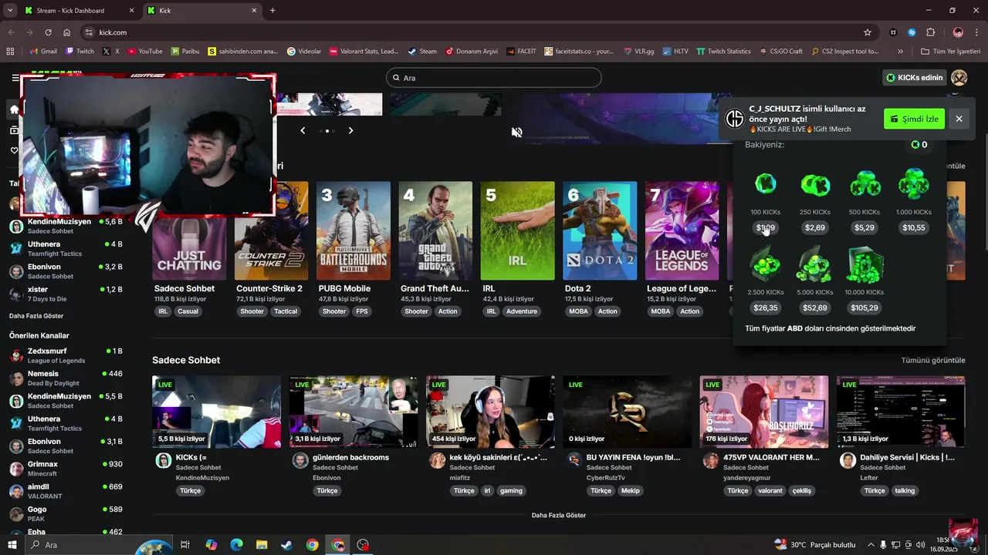Dismiss the C_J_SCHULTZ stream notification
The height and width of the screenshot is (555, 988).
[x=959, y=119]
